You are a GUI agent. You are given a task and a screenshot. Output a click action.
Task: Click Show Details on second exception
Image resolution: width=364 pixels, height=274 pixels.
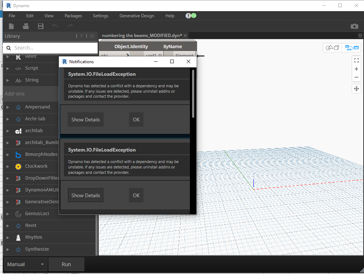pyautogui.click(x=86, y=195)
